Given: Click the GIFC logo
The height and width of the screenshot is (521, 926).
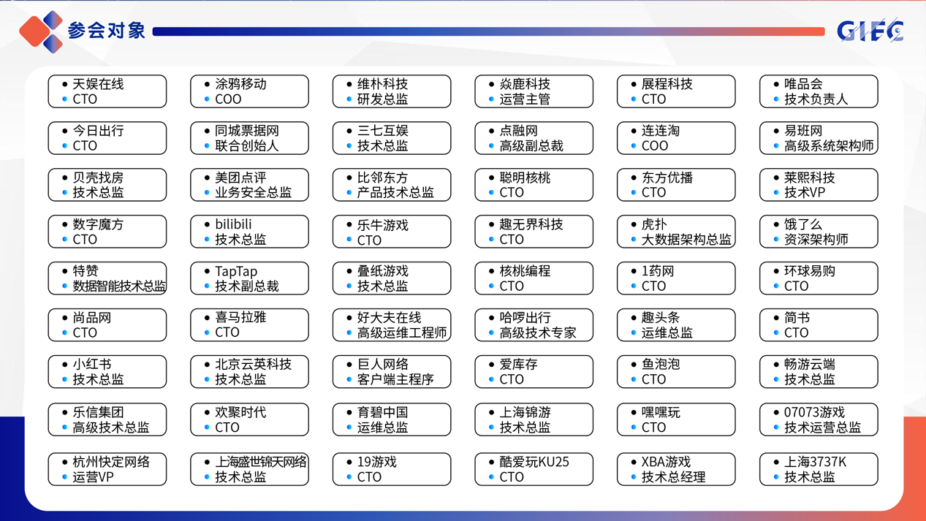Looking at the screenshot, I should click(870, 31).
